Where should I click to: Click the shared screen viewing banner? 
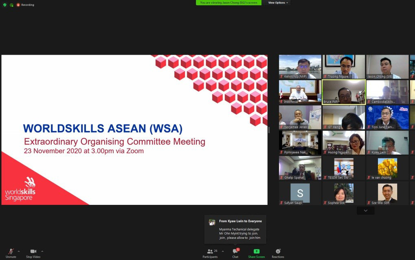click(228, 2)
